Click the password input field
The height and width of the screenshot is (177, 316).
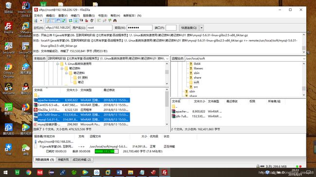tap(140, 28)
